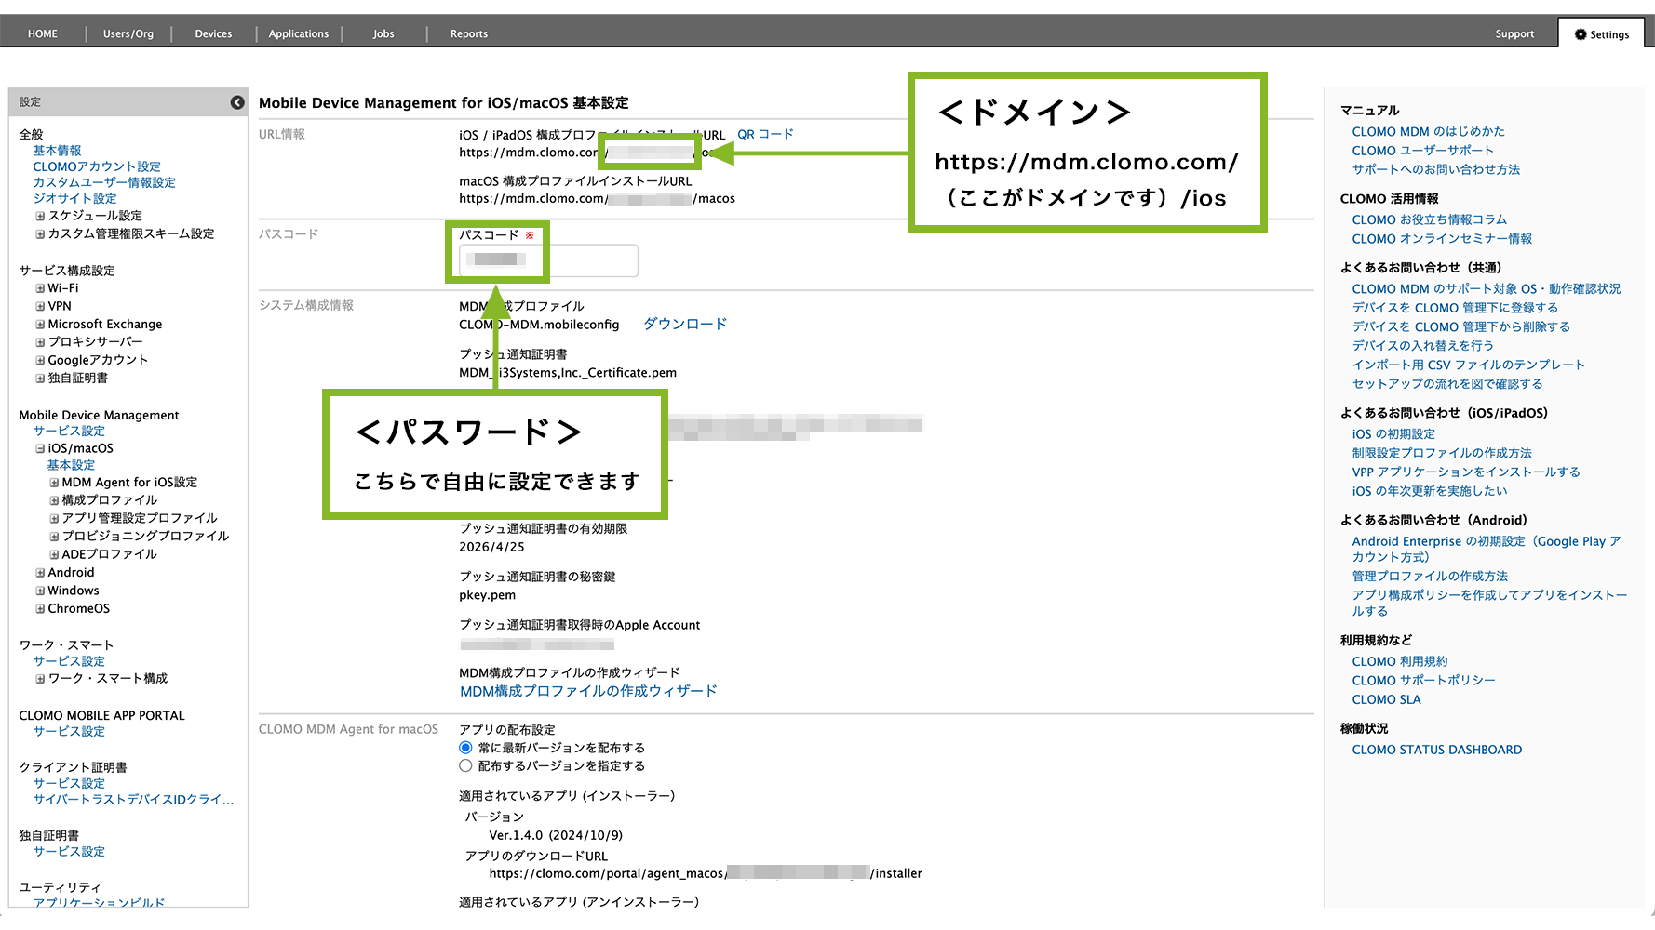Open CLOMO 利用規約 link
The height and width of the screenshot is (930, 1655).
pos(1399,662)
